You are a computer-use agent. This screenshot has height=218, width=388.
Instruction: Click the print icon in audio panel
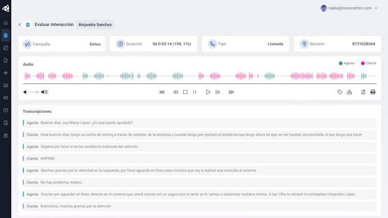tap(372, 92)
